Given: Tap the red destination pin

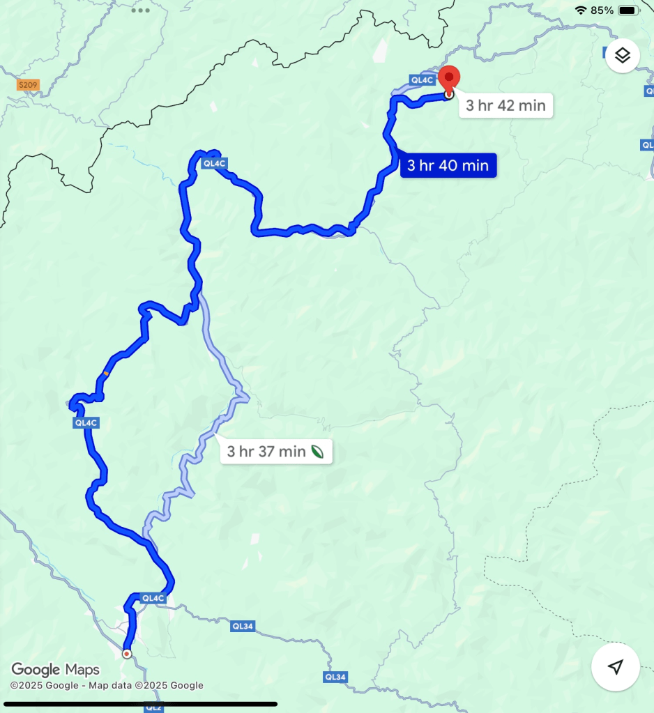Looking at the screenshot, I should (x=449, y=80).
